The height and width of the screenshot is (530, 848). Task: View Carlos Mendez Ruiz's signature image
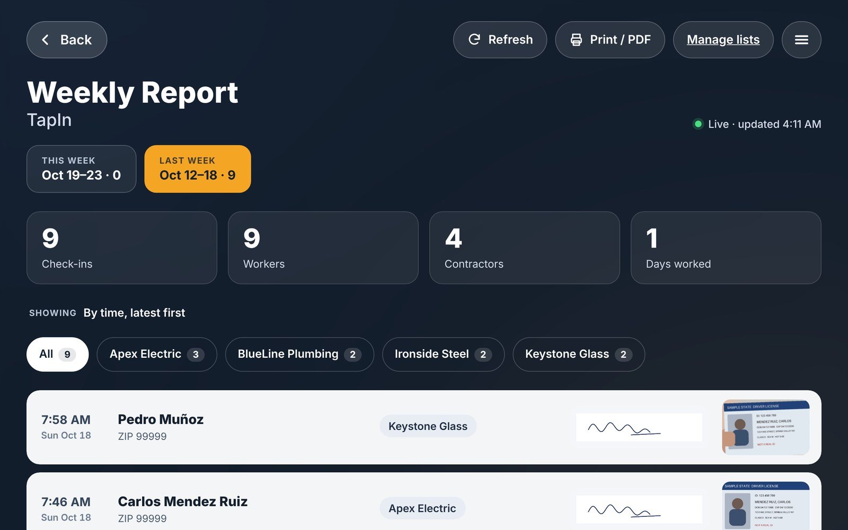(x=639, y=509)
